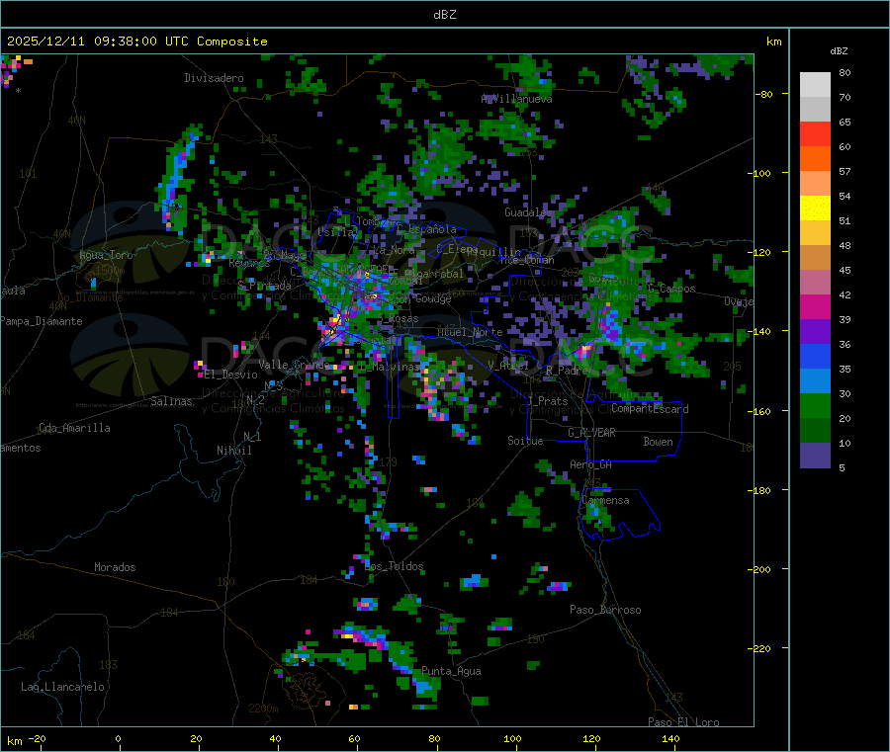
Task: Select the Carmensa map label
Action: (605, 500)
